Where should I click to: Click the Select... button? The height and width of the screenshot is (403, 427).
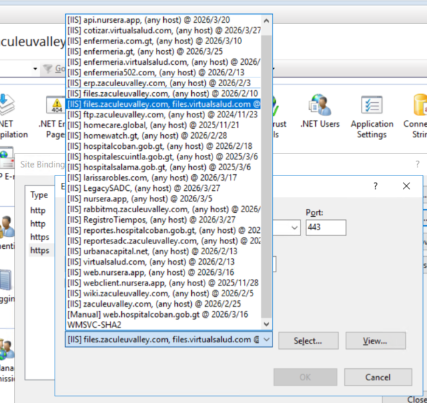pyautogui.click(x=308, y=341)
